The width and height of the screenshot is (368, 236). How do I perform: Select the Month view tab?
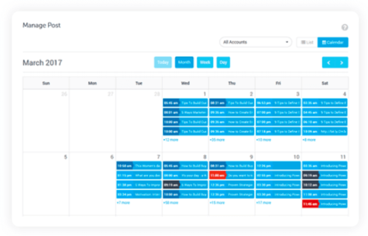tap(184, 63)
